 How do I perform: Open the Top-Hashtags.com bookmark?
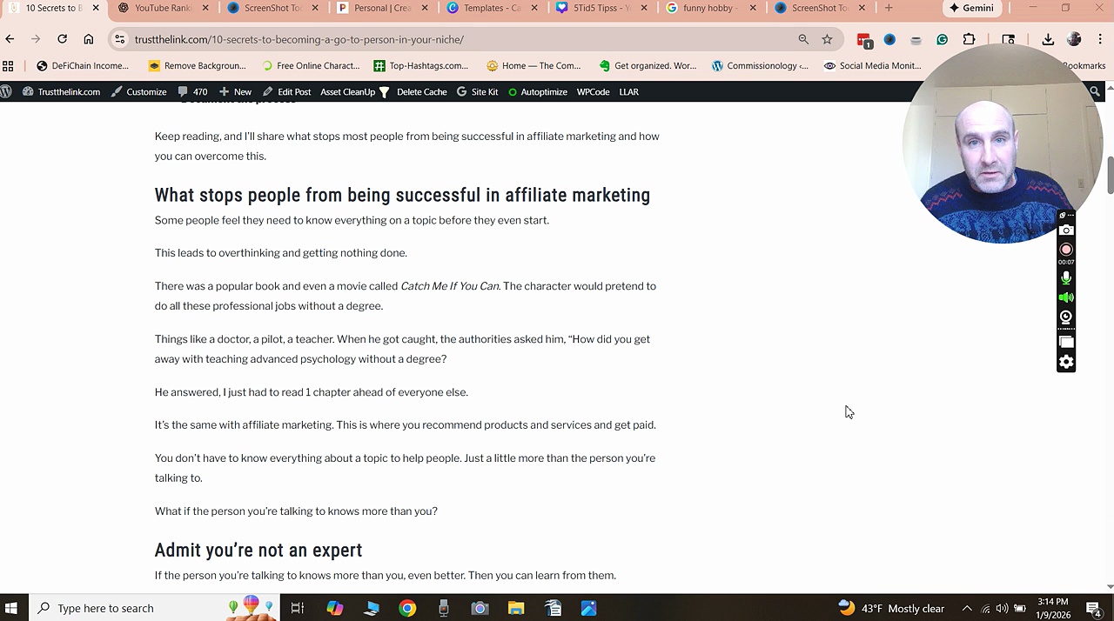421,65
